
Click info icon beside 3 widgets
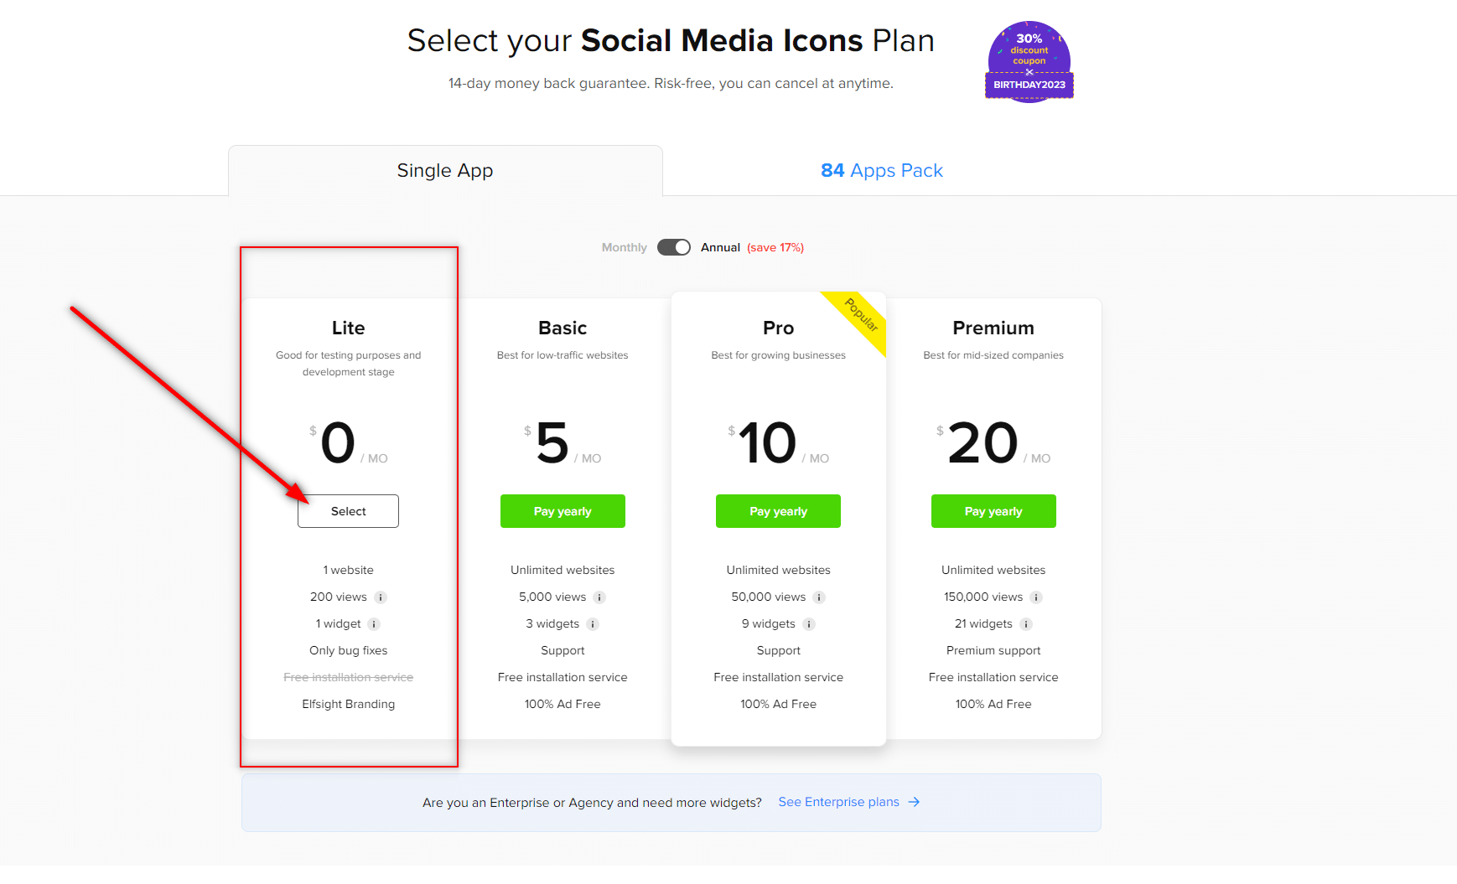point(593,624)
